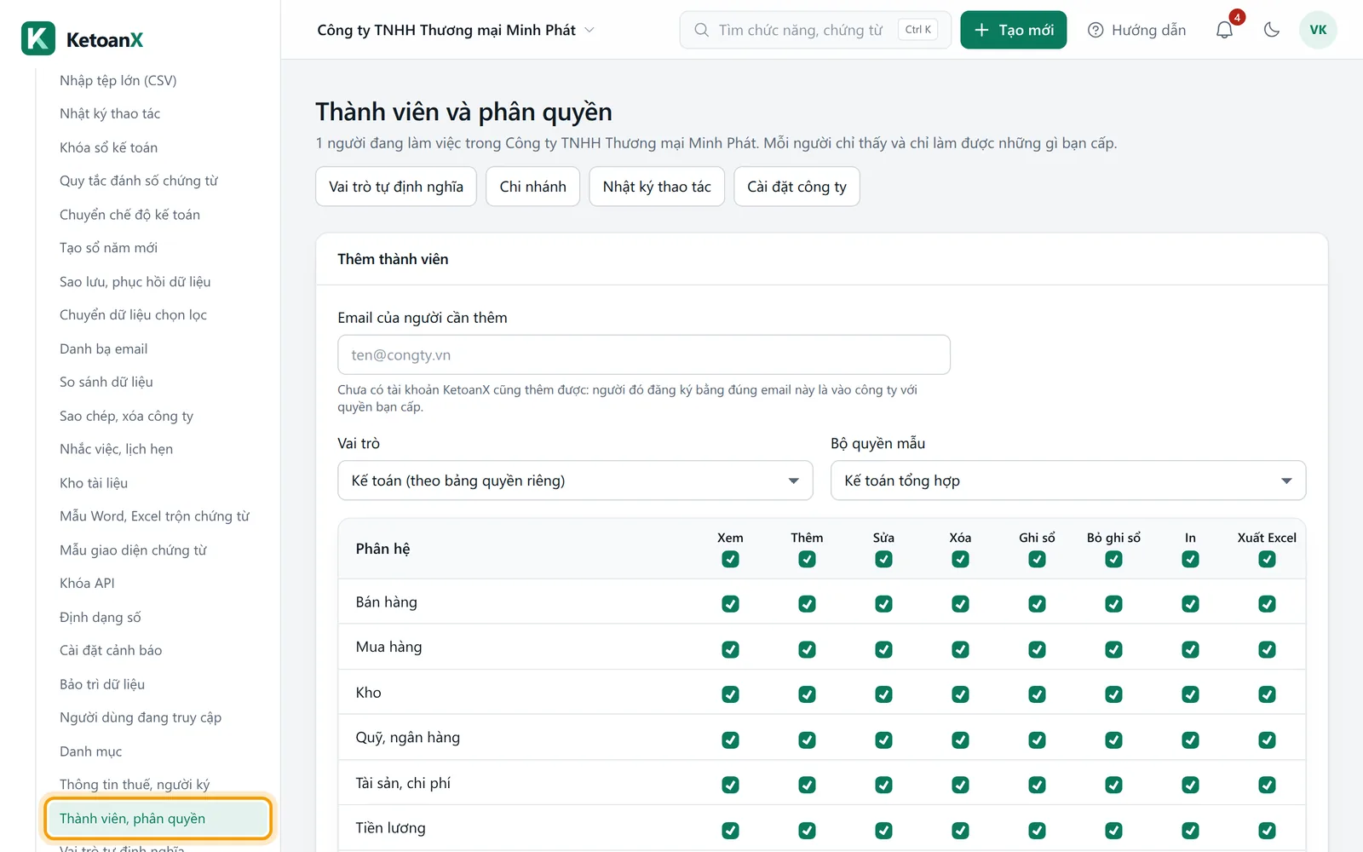Uncheck Xem for Bán hàng

730,603
